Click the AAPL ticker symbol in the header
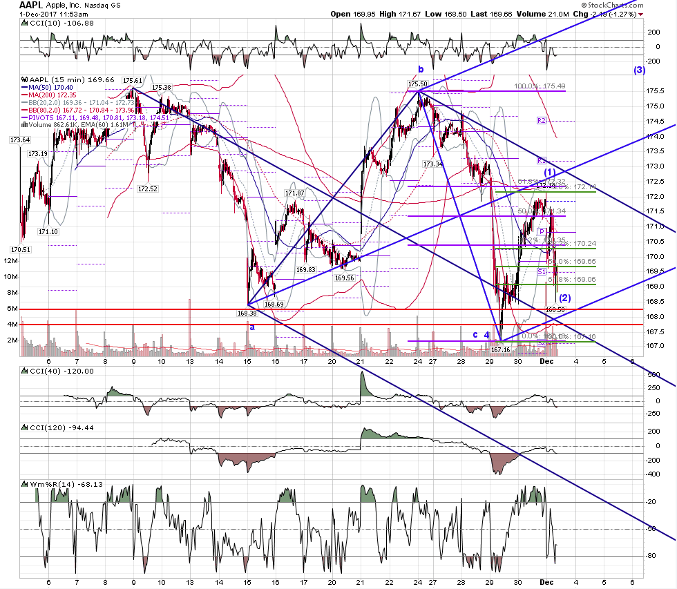Image resolution: width=677 pixels, height=589 pixels. pyautogui.click(x=31, y=5)
